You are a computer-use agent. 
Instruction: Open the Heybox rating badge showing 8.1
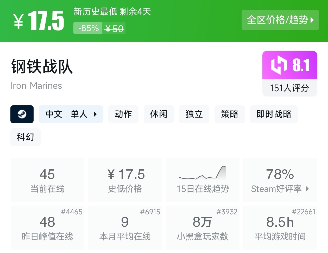point(289,65)
